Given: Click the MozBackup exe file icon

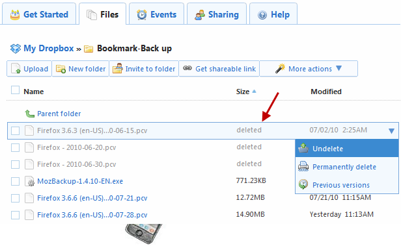Looking at the screenshot, I should pyautogui.click(x=29, y=181).
